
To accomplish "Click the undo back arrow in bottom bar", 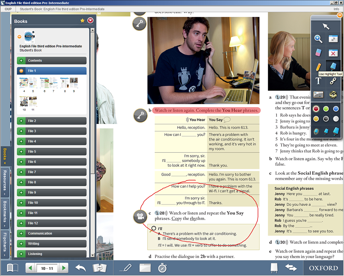I will pos(80,268).
